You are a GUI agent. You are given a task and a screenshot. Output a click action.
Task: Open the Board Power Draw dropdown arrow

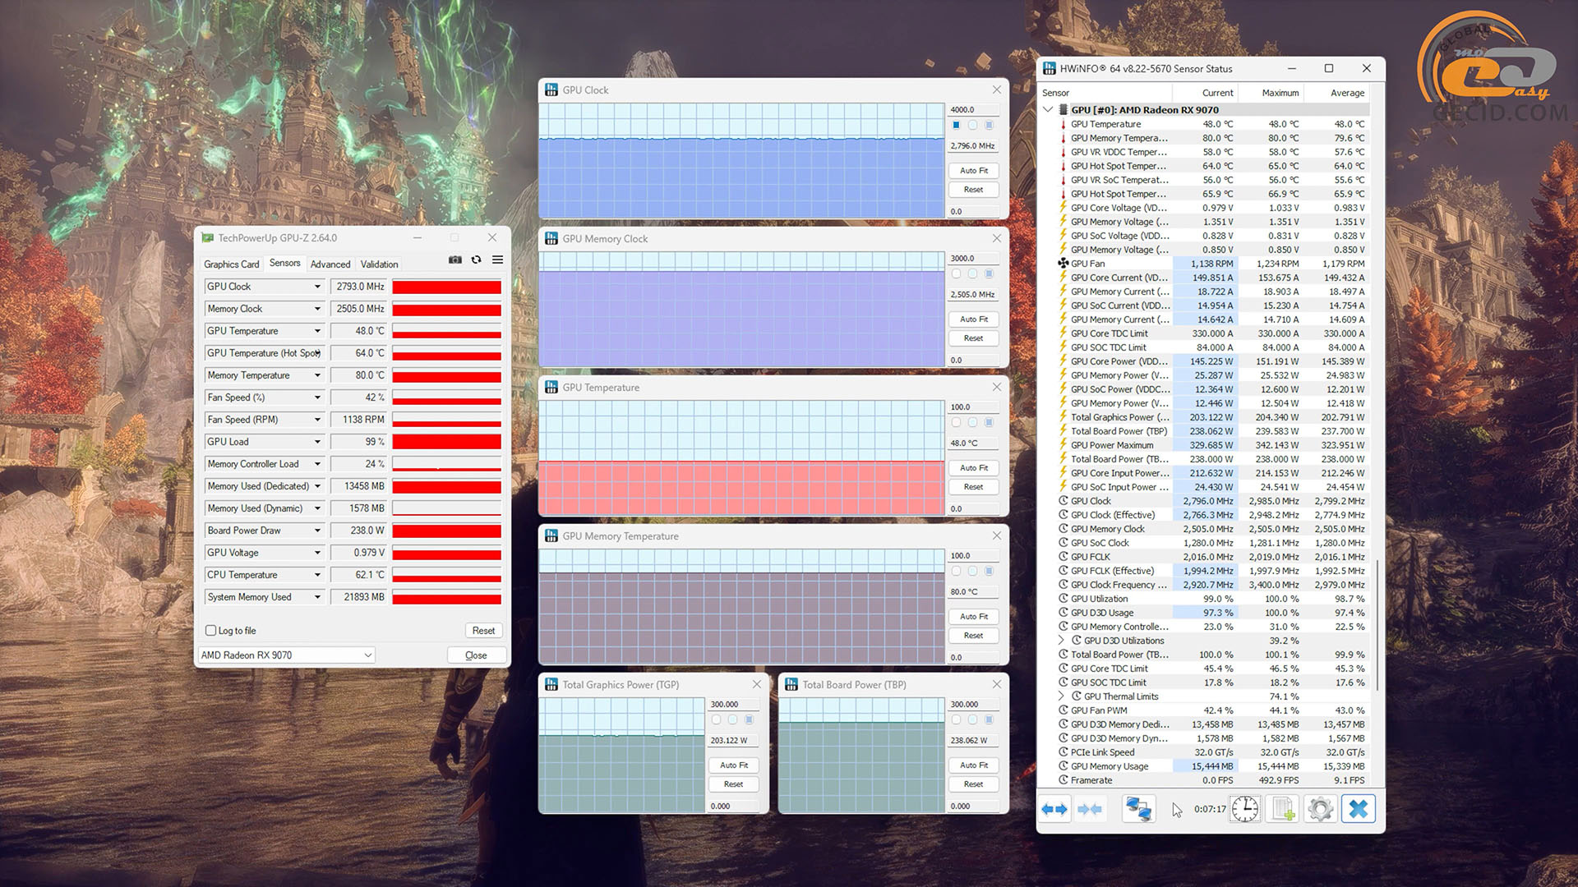(317, 531)
